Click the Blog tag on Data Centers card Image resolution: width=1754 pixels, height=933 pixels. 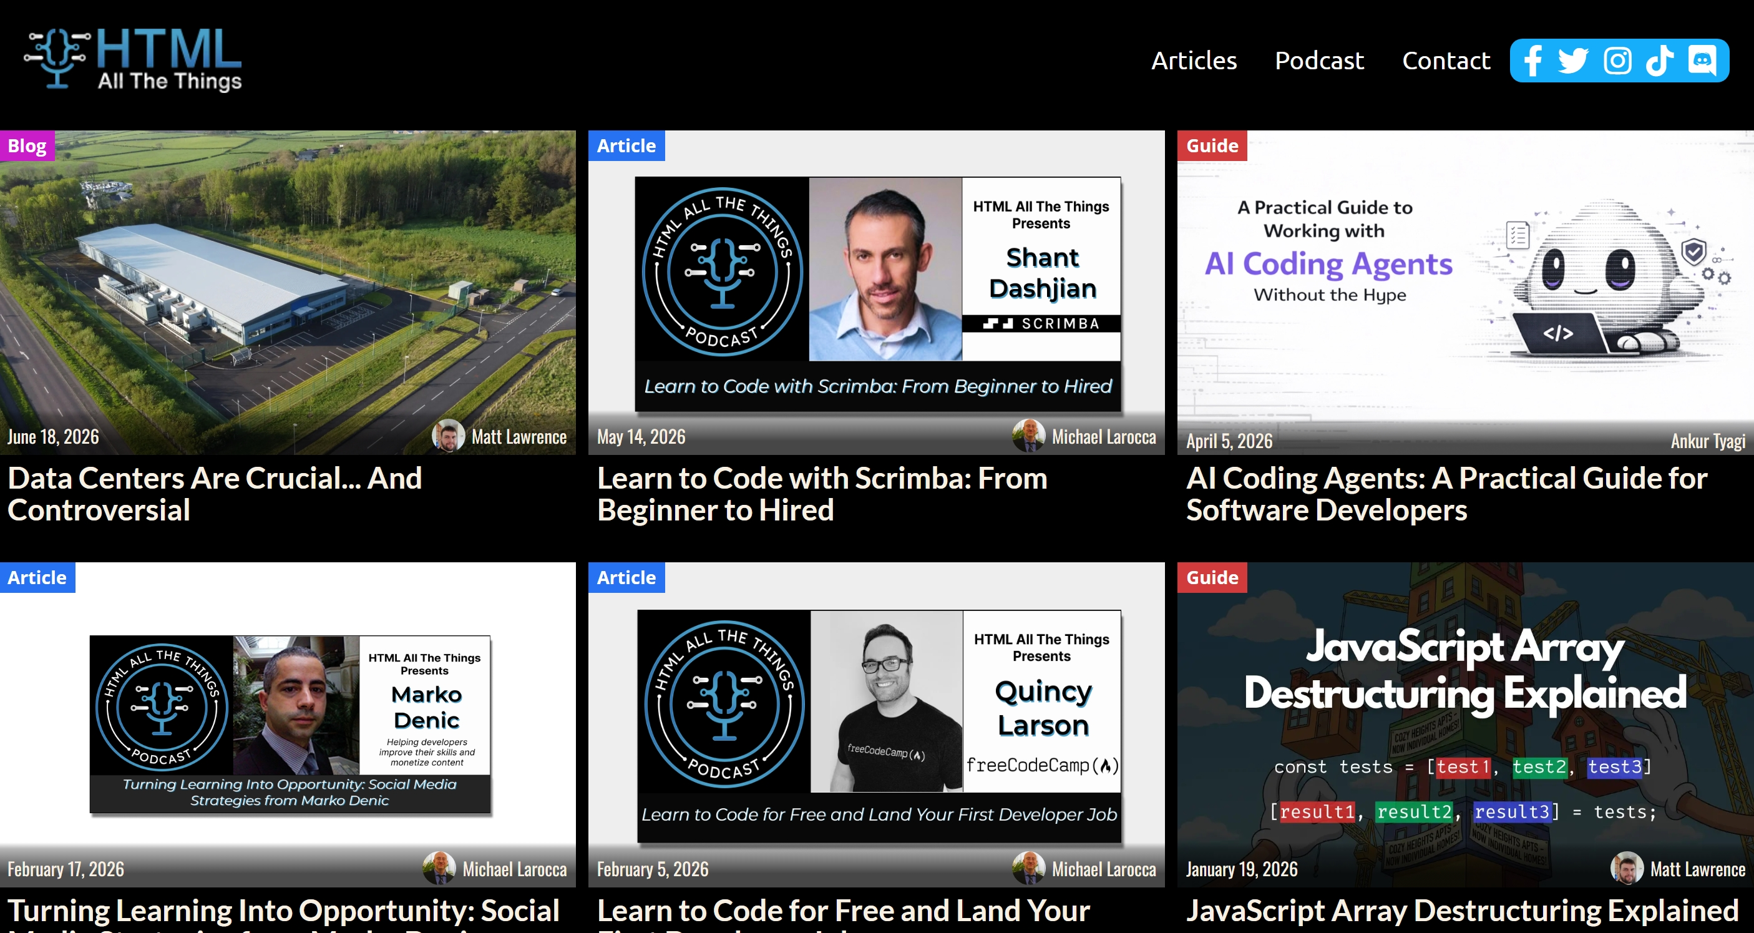pyautogui.click(x=27, y=146)
